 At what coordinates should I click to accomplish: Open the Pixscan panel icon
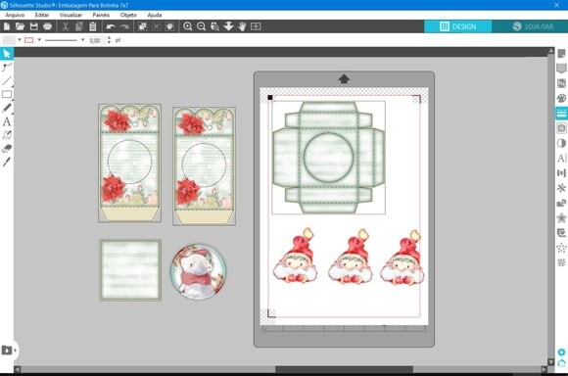coord(561,83)
